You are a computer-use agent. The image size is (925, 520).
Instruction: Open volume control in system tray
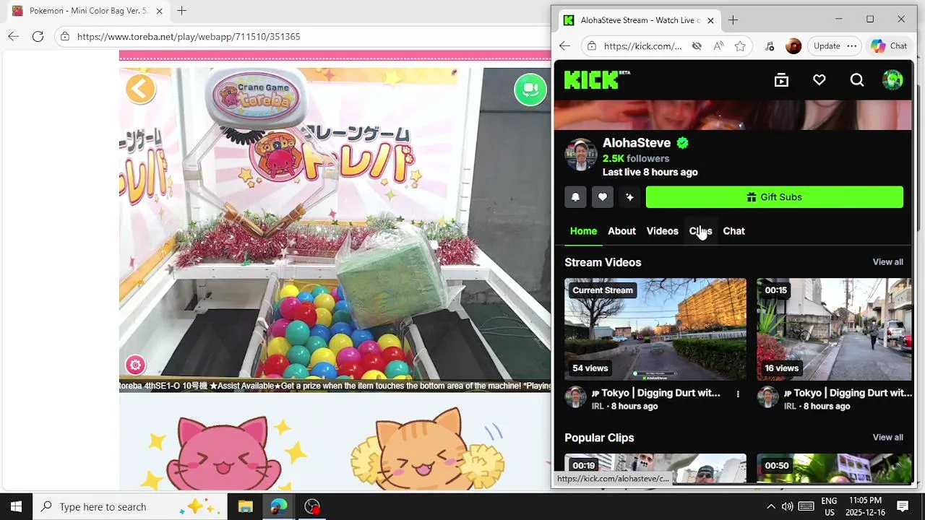pyautogui.click(x=787, y=506)
